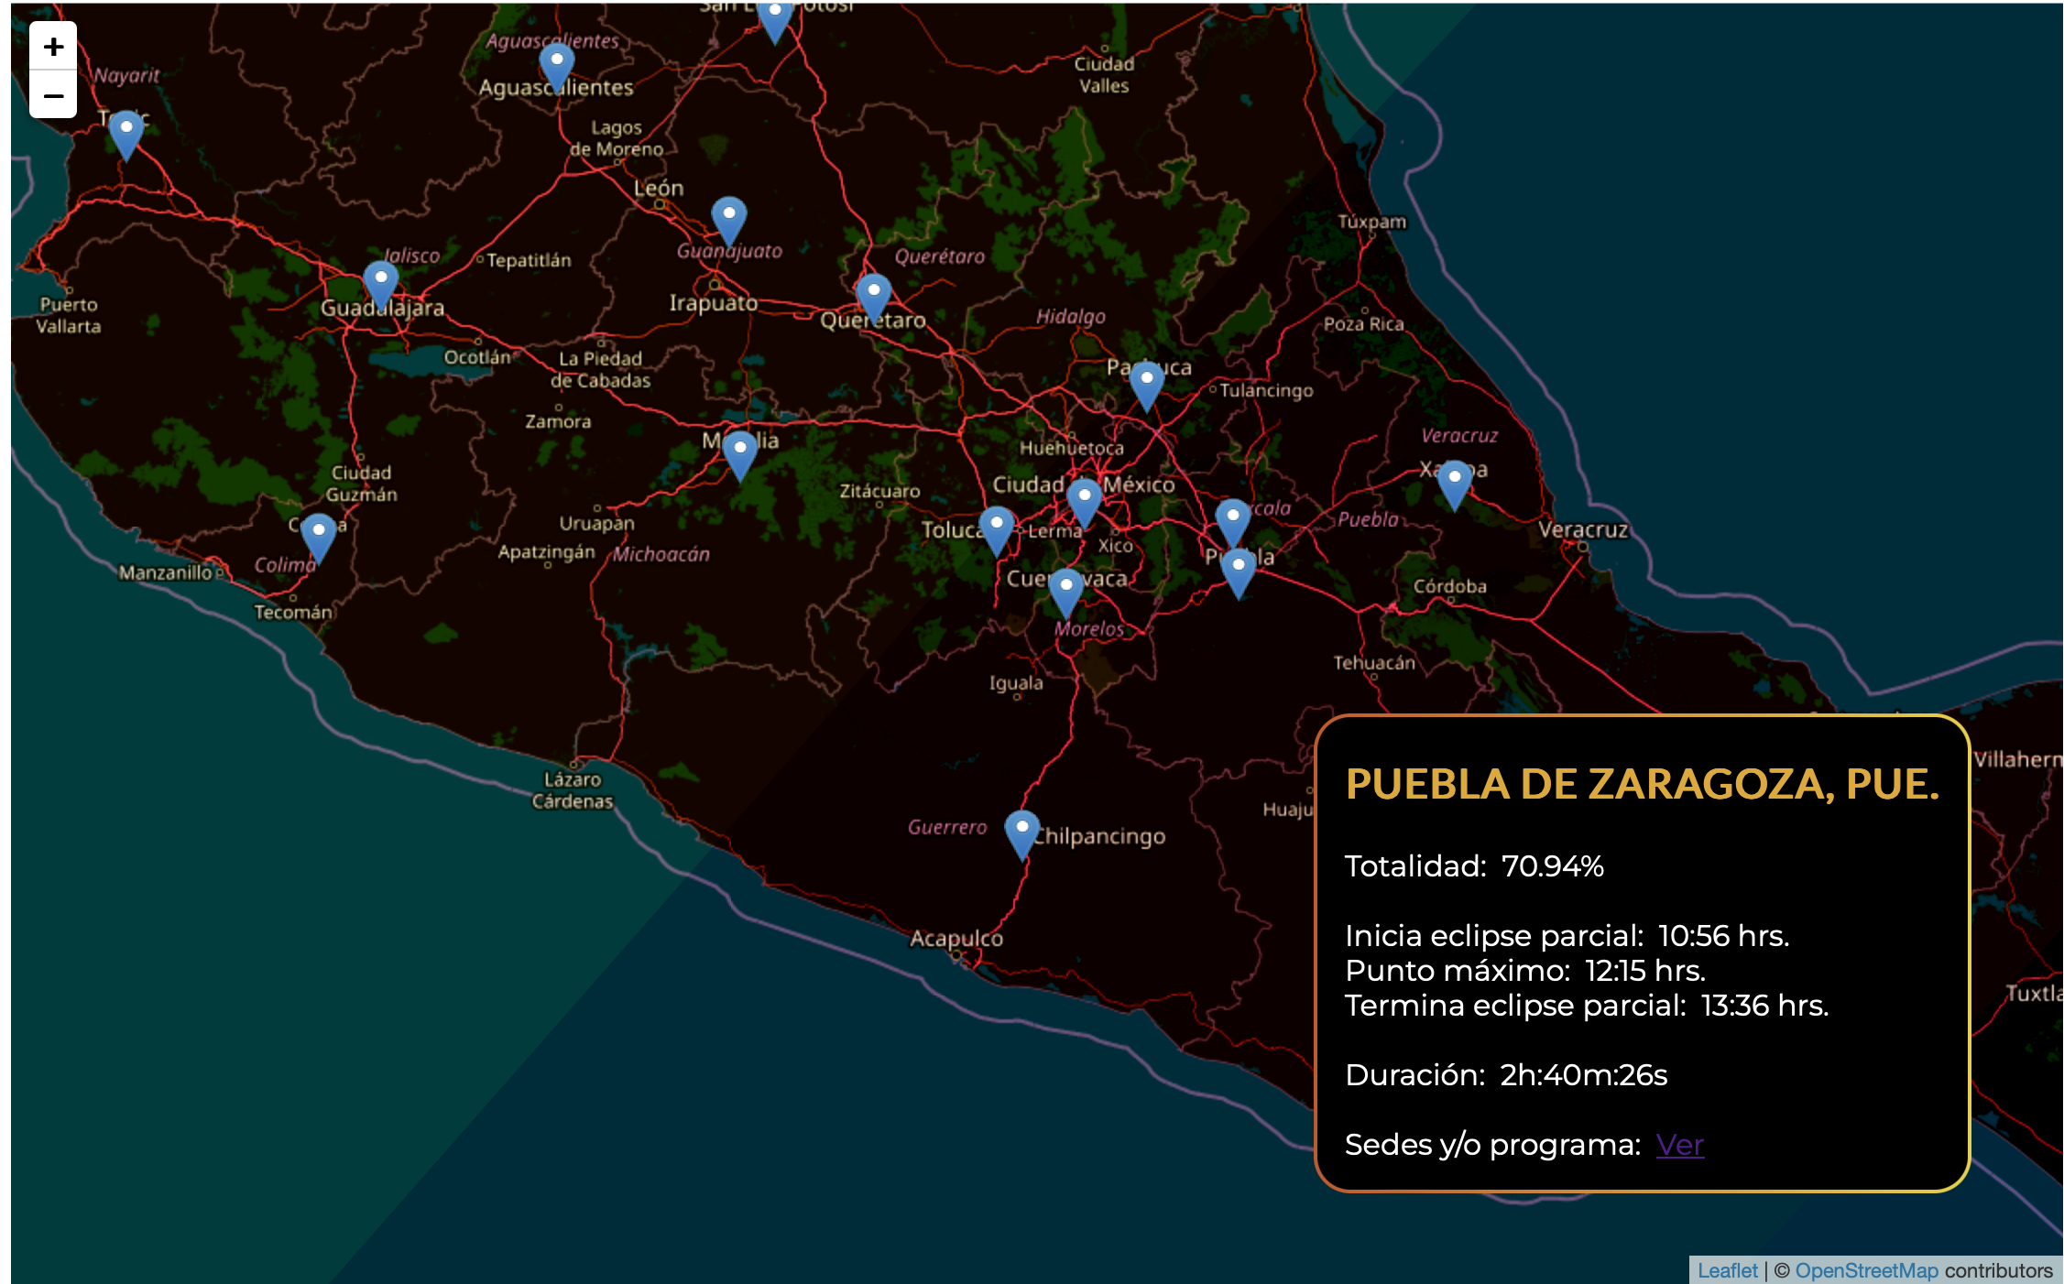Click the Veracruz city label on map
The width and height of the screenshot is (2064, 1284).
click(1583, 530)
